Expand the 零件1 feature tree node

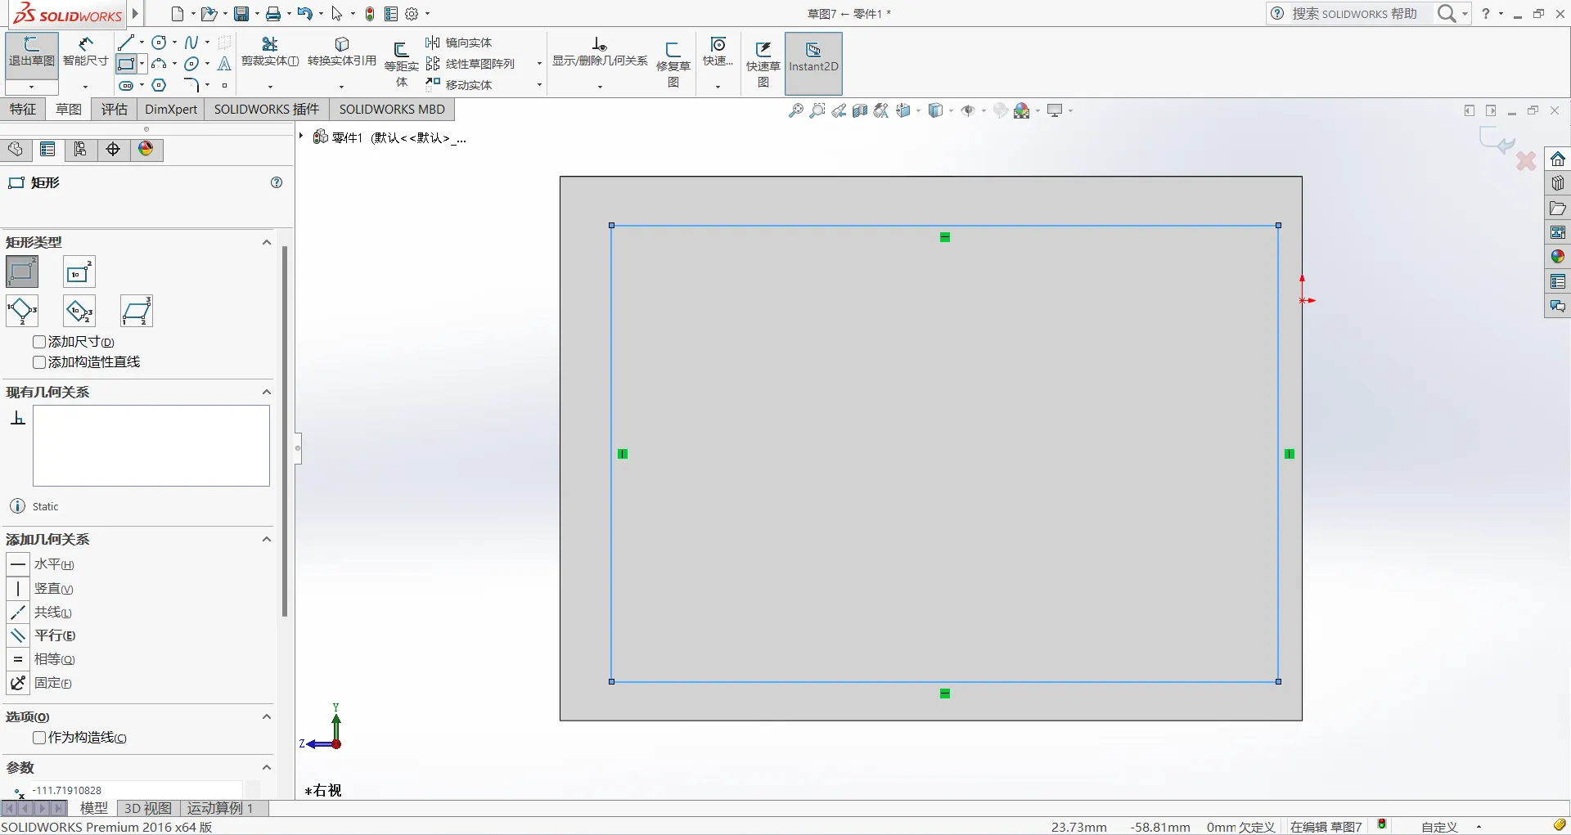(301, 137)
